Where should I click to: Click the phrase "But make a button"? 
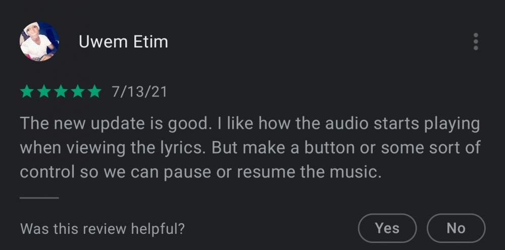point(274,148)
